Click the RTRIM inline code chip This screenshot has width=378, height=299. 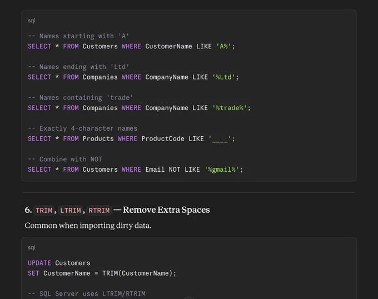pos(99,210)
